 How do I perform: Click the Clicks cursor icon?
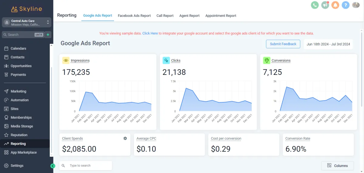click(x=166, y=60)
